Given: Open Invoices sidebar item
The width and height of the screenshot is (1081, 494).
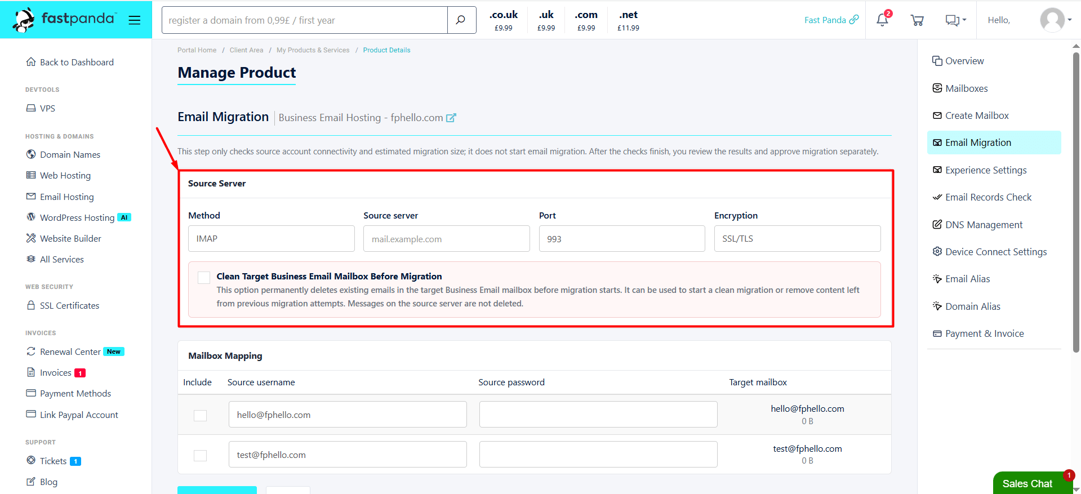Looking at the screenshot, I should point(56,372).
